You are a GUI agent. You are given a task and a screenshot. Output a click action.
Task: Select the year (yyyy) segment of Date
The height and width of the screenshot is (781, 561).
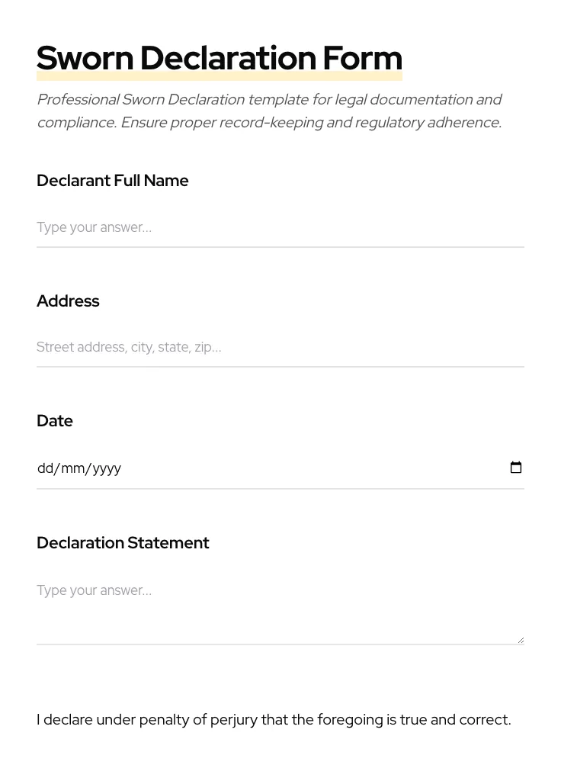click(x=107, y=468)
